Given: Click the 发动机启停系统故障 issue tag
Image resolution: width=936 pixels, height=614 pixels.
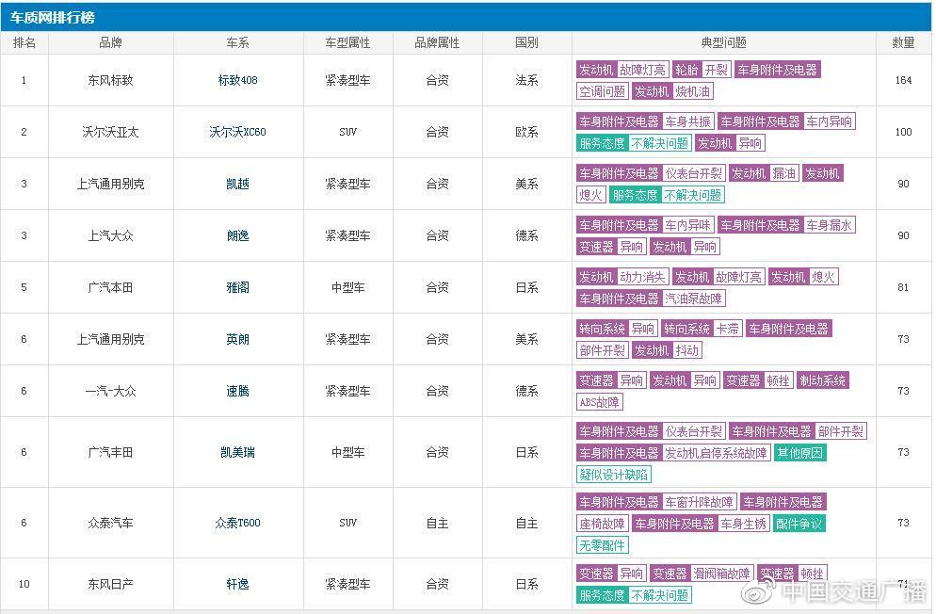Looking at the screenshot, I should pos(716,453).
